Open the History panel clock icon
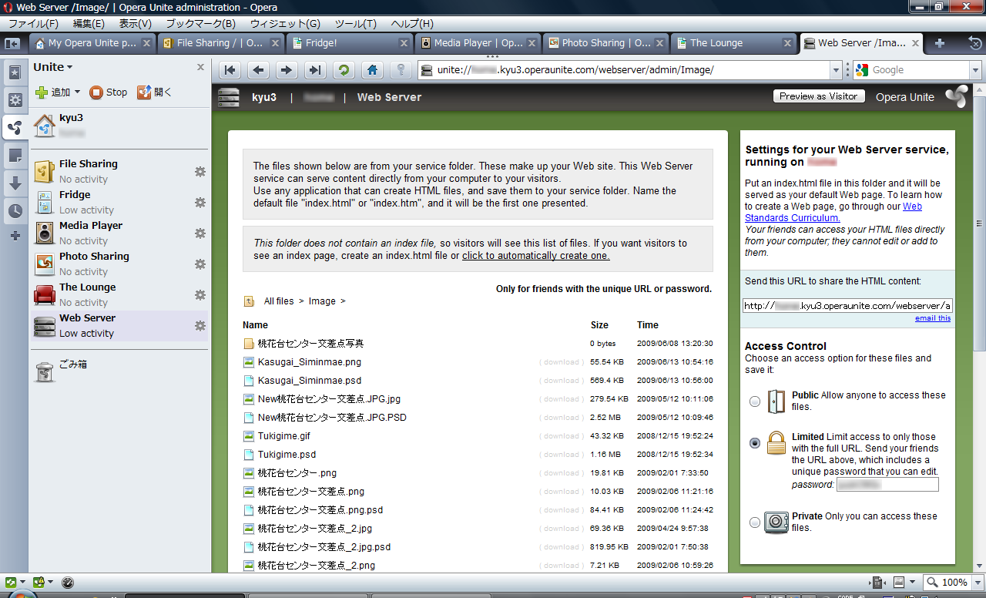The width and height of the screenshot is (986, 598). coord(15,211)
